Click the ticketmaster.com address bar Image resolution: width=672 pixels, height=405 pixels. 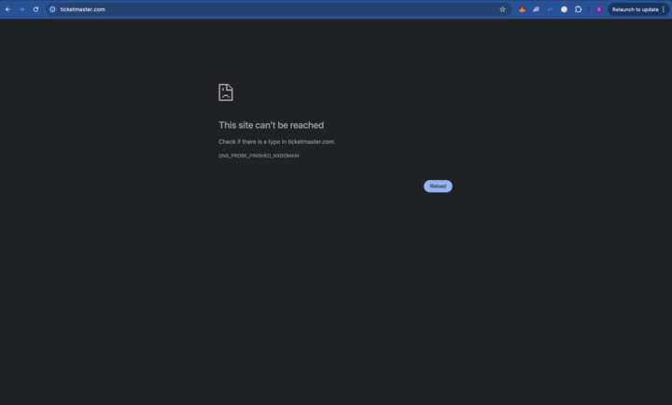point(278,9)
